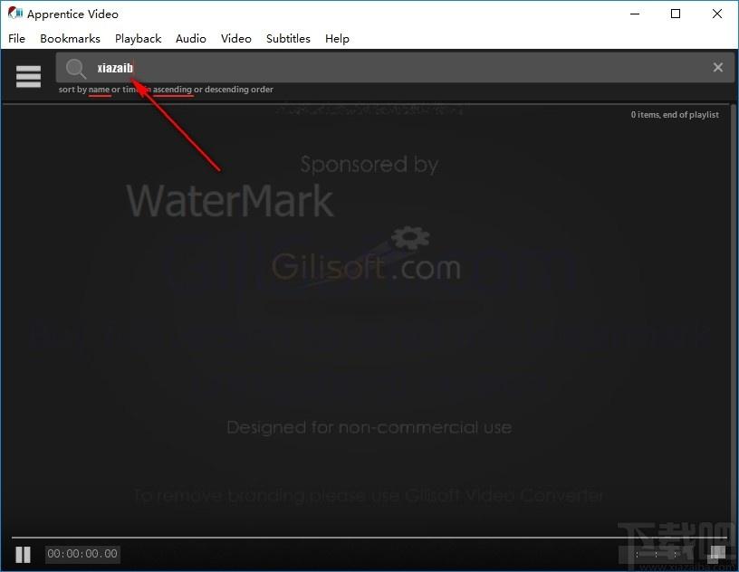Click the magnifying glass search icon

pos(75,69)
